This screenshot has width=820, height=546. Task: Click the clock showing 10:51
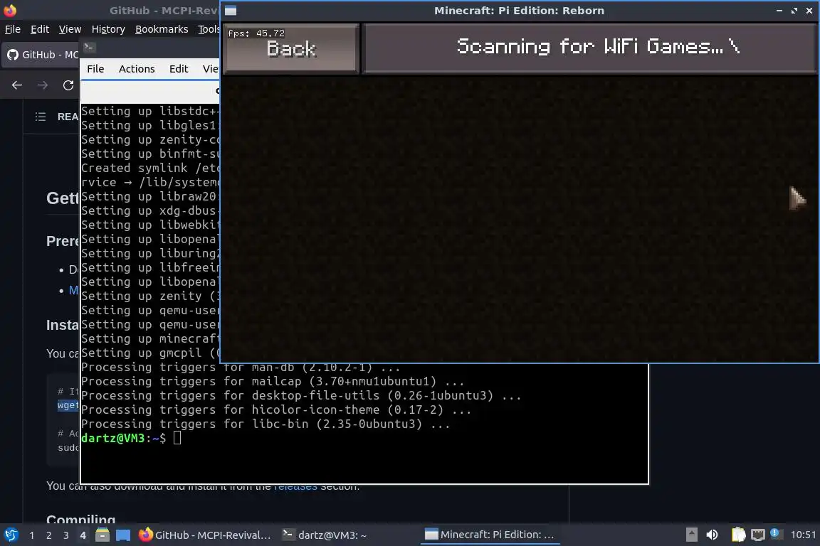pyautogui.click(x=803, y=535)
